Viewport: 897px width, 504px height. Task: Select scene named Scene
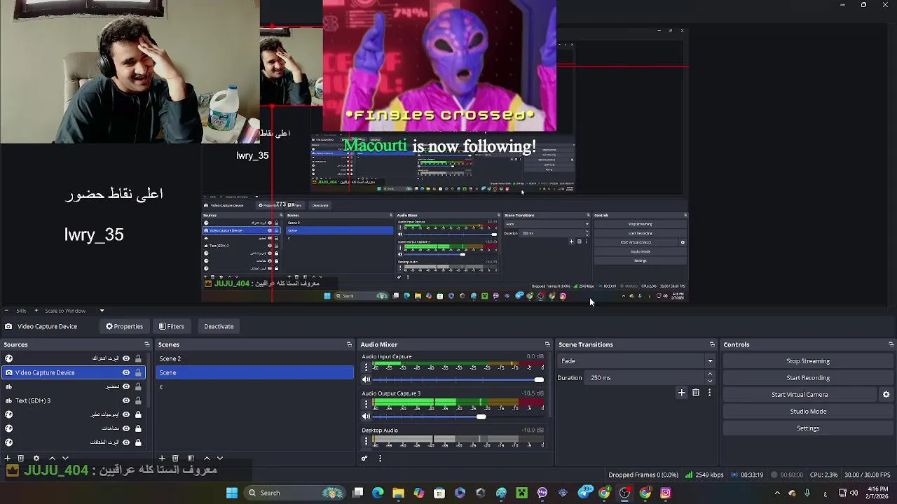(x=254, y=372)
